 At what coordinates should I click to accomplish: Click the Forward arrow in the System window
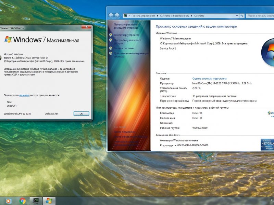click(117, 16)
